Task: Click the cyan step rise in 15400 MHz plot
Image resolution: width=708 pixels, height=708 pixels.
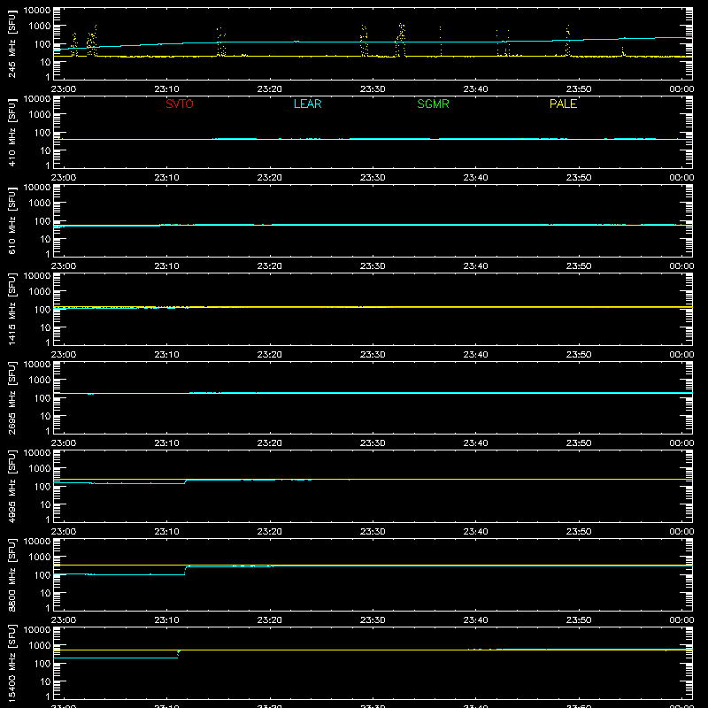Action: coord(179,654)
